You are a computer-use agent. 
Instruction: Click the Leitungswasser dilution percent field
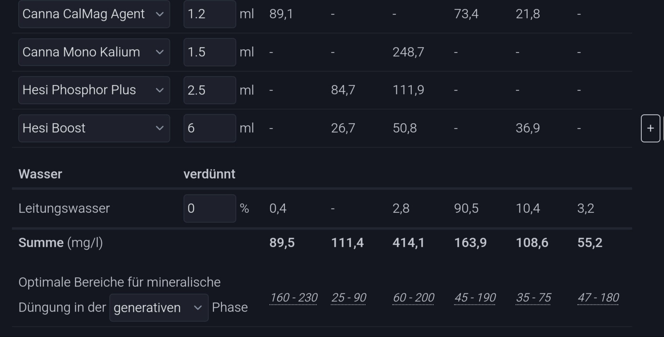click(209, 209)
